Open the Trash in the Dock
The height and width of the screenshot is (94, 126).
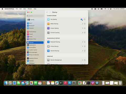(120, 83)
